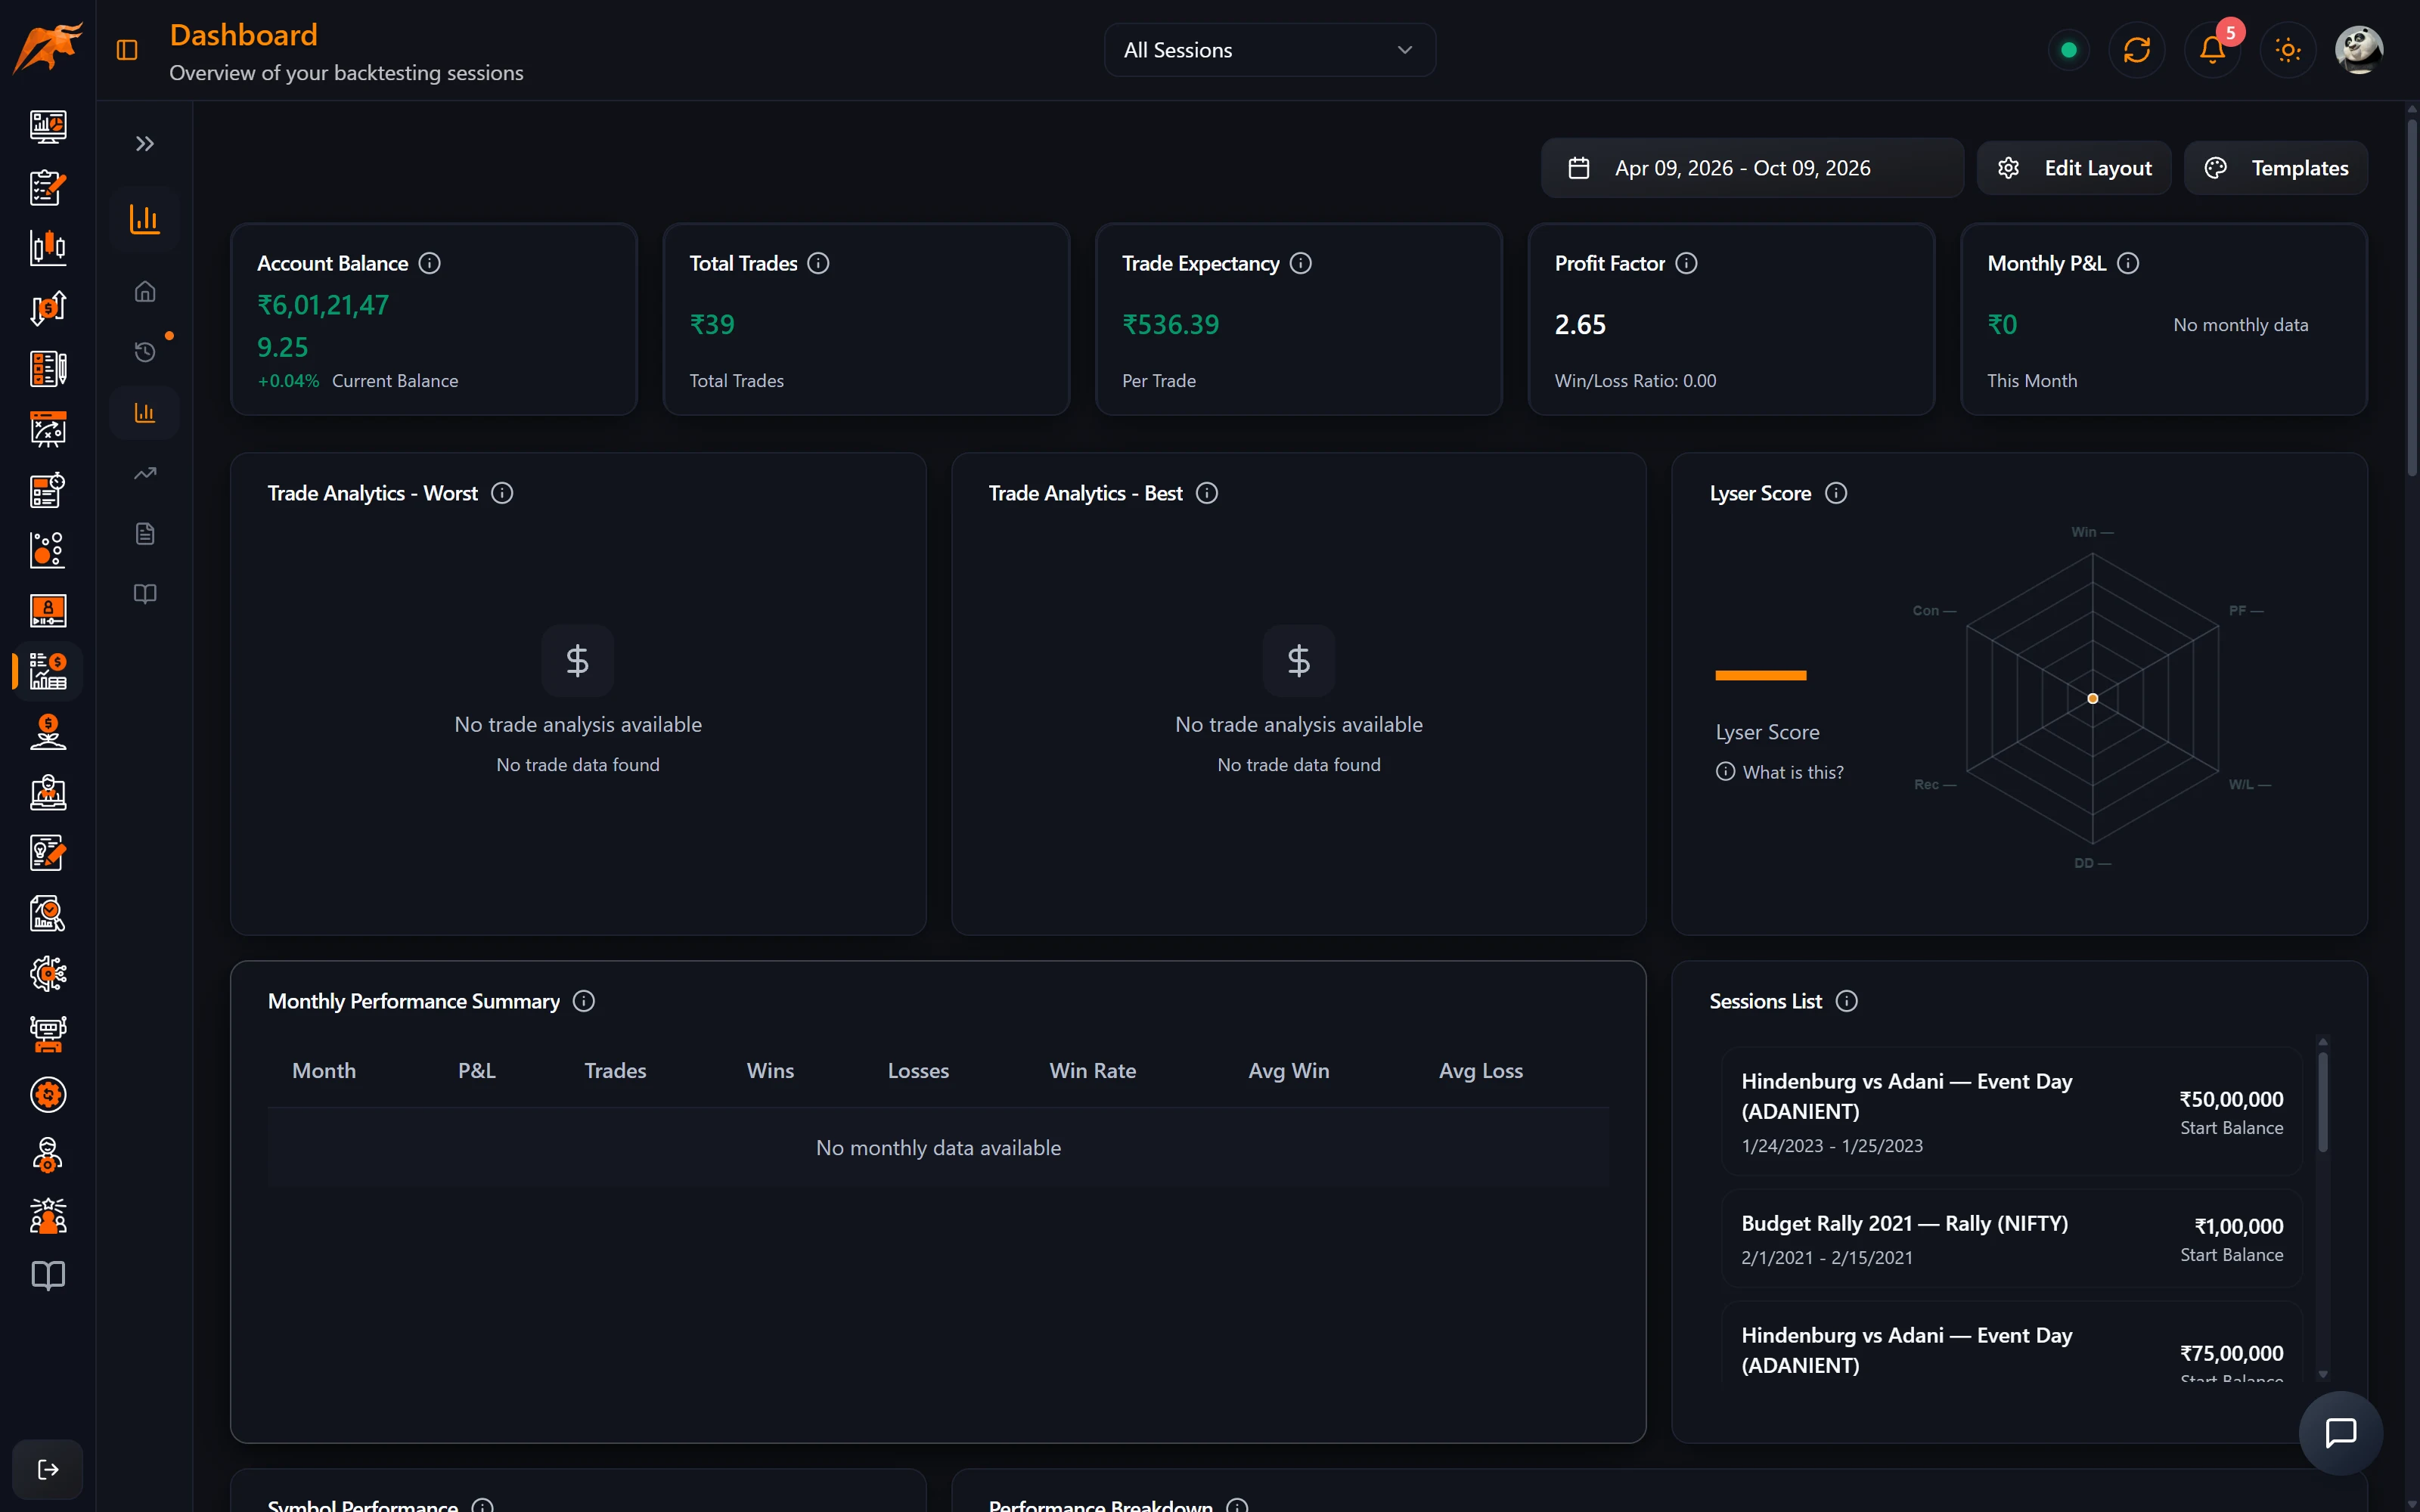This screenshot has width=2420, height=1512.
Task: Open the lightbulb document pencil sidebar icon
Action: pyautogui.click(x=48, y=853)
